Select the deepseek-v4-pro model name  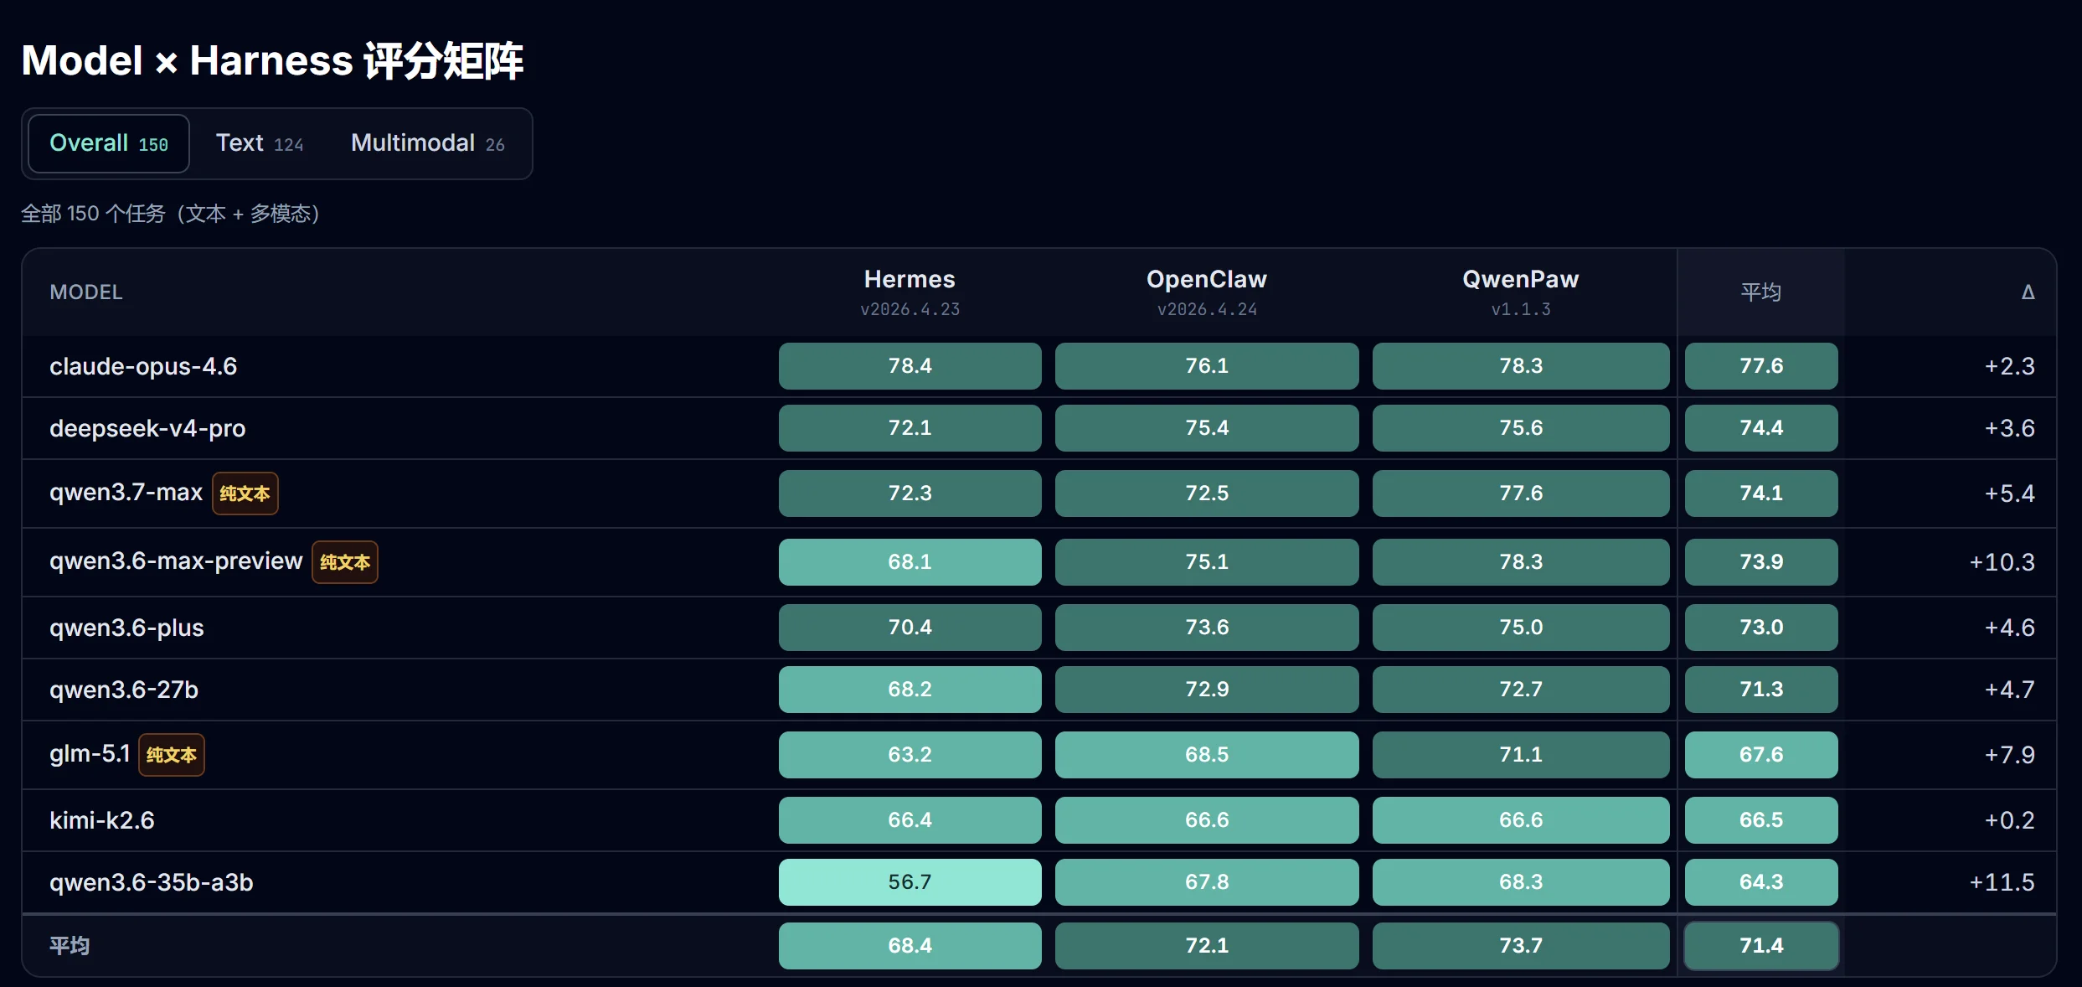click(147, 428)
